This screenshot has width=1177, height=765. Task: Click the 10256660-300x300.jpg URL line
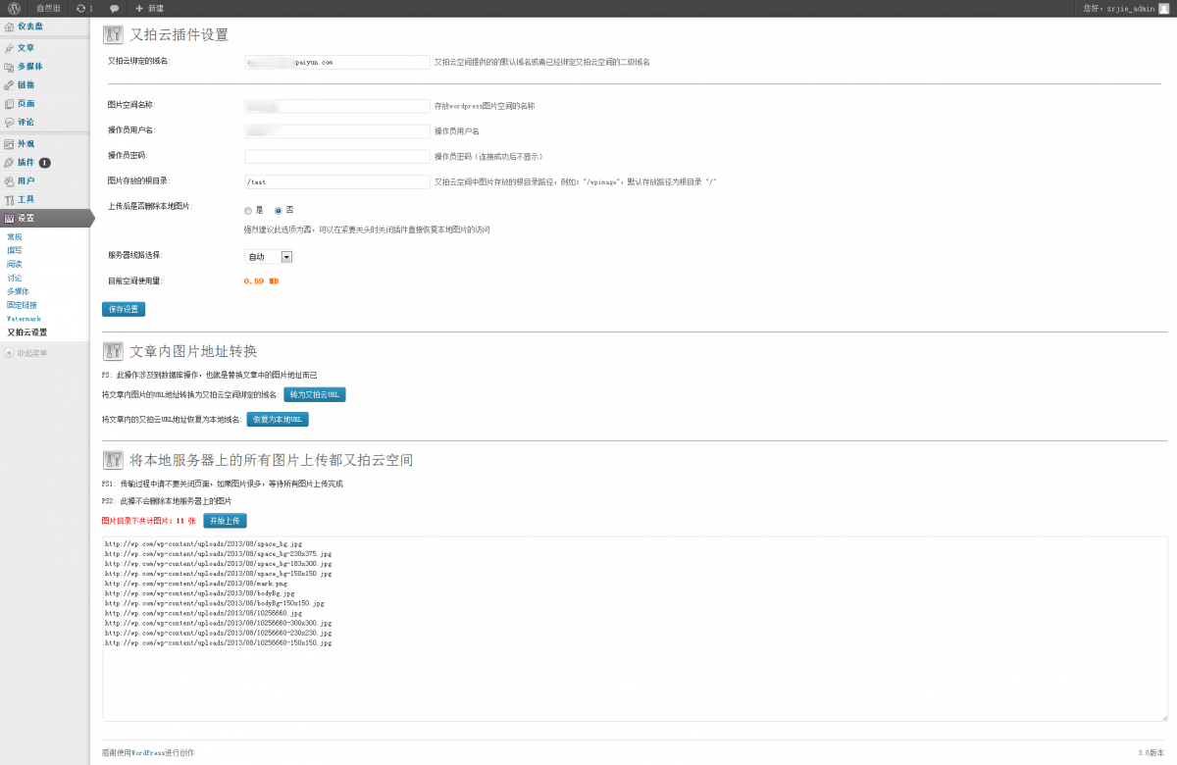[x=218, y=623]
